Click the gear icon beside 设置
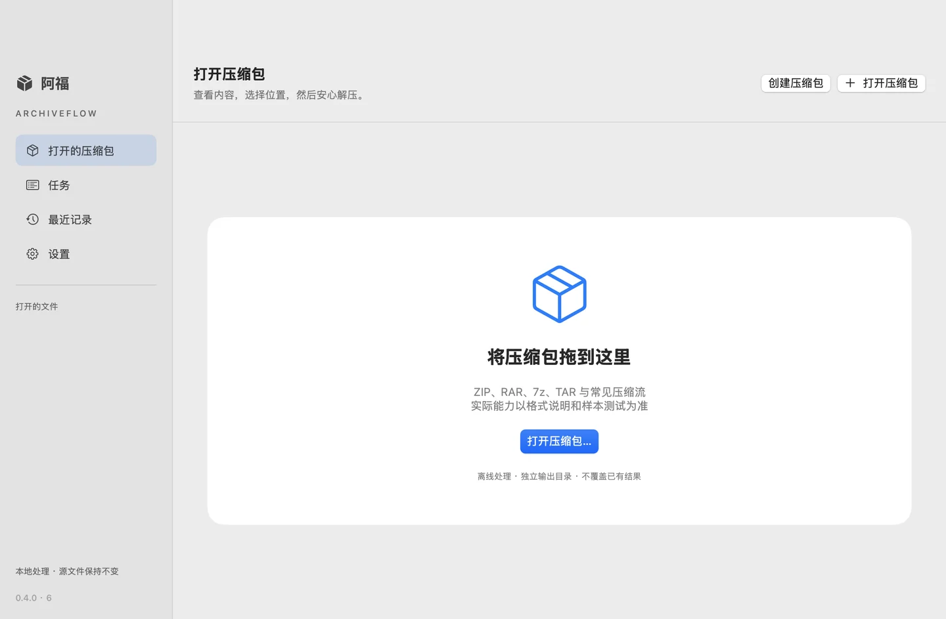 [32, 253]
